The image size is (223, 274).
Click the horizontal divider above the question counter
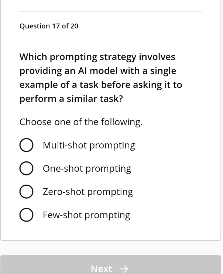pyautogui.click(x=110, y=11)
